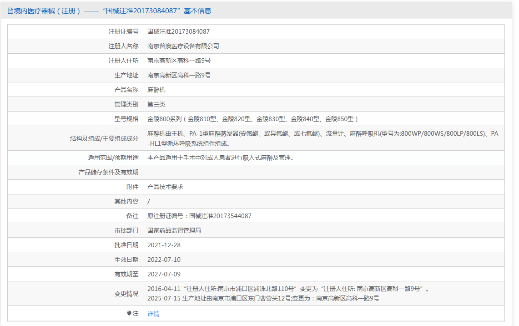This screenshot has height=326, width=519.
Task: Select the 生产地址 address value
Action: (179, 75)
